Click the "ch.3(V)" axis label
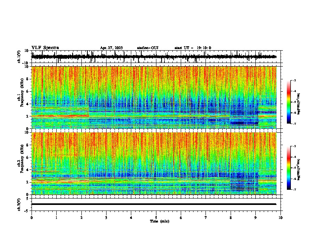 (19, 205)
